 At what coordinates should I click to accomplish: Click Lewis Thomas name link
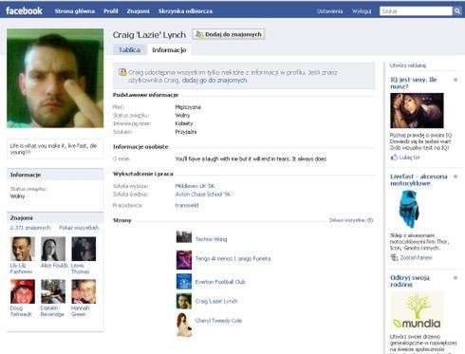click(81, 269)
